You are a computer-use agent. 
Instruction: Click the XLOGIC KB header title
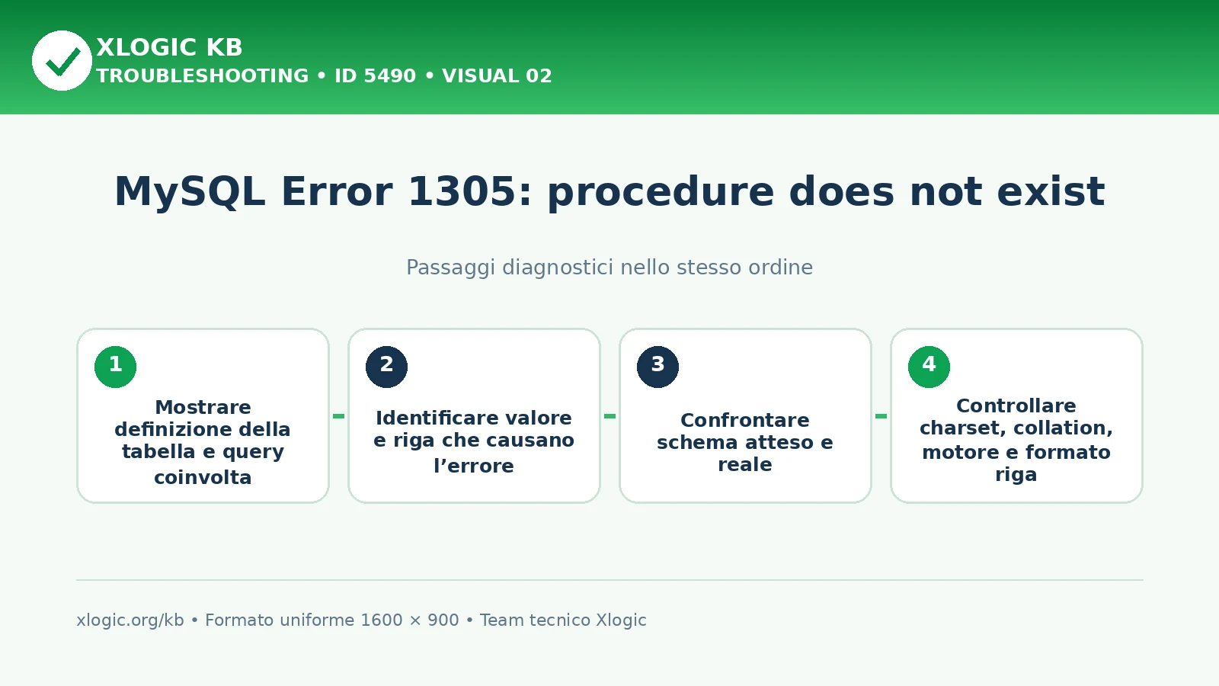[x=169, y=47]
